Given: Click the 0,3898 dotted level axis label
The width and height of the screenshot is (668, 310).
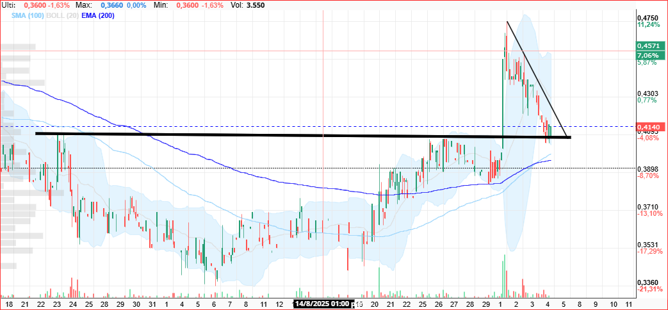Looking at the screenshot, I should [648, 169].
